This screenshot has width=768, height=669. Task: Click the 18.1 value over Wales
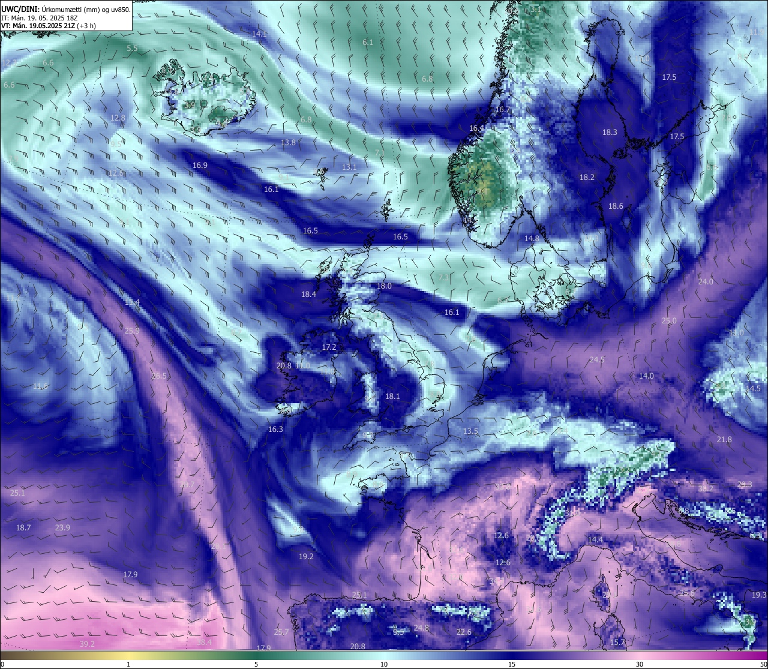tap(392, 396)
